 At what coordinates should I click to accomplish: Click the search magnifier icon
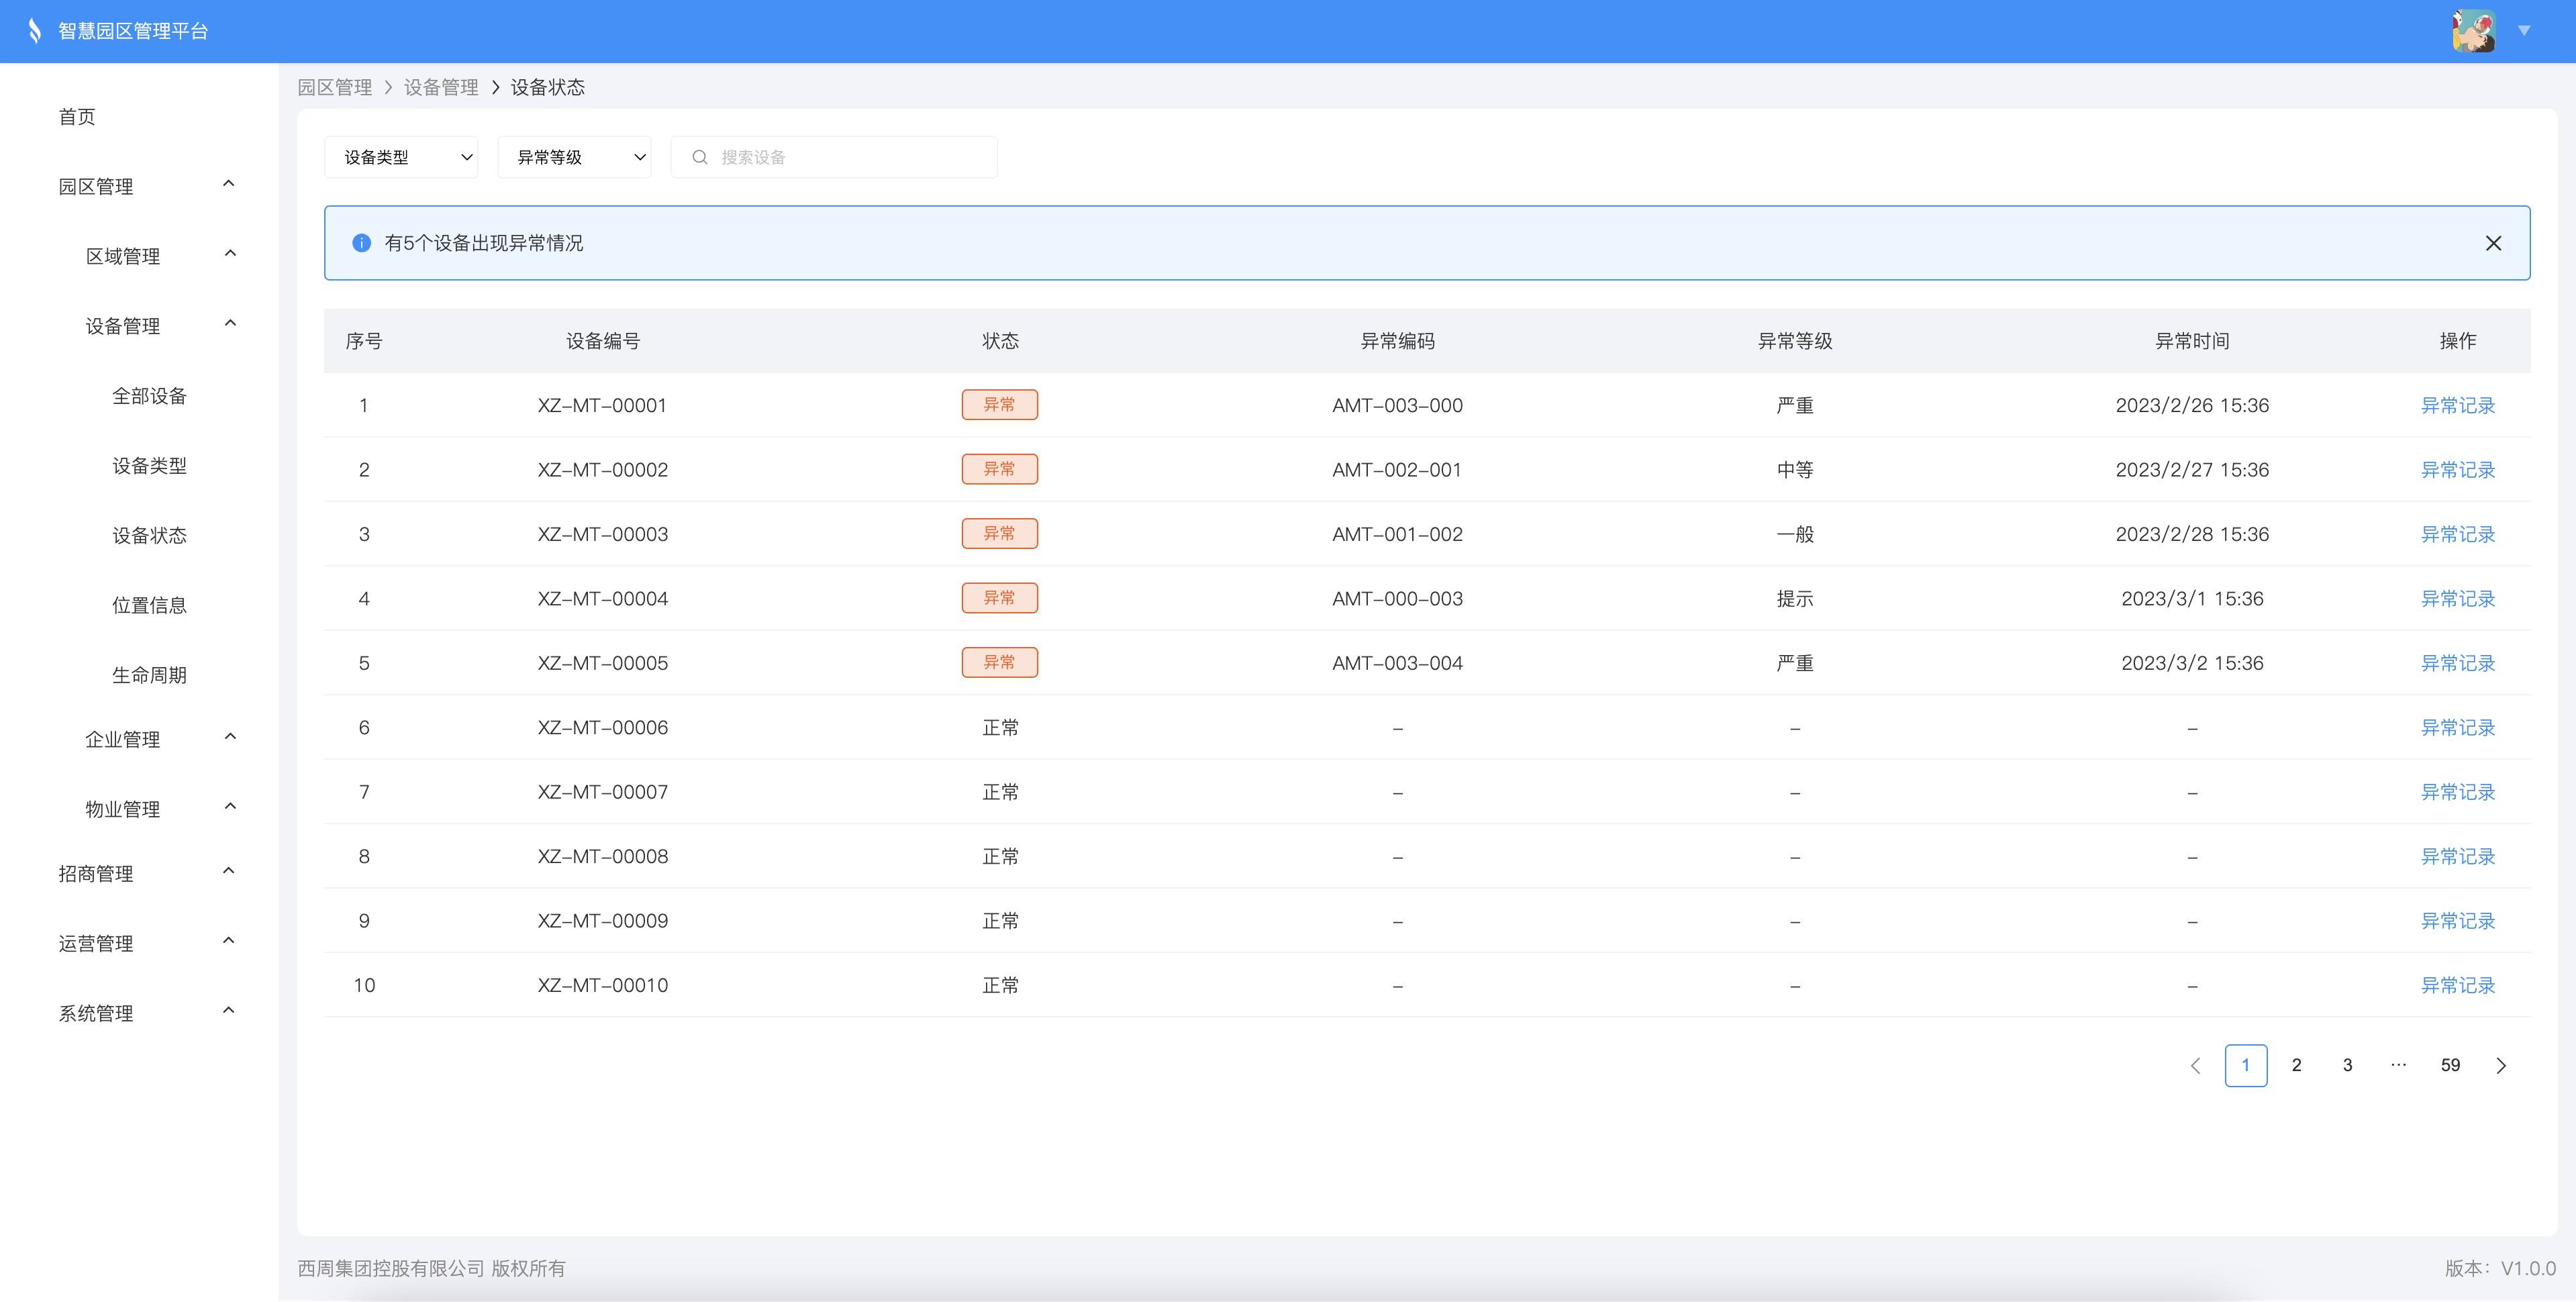coord(700,157)
